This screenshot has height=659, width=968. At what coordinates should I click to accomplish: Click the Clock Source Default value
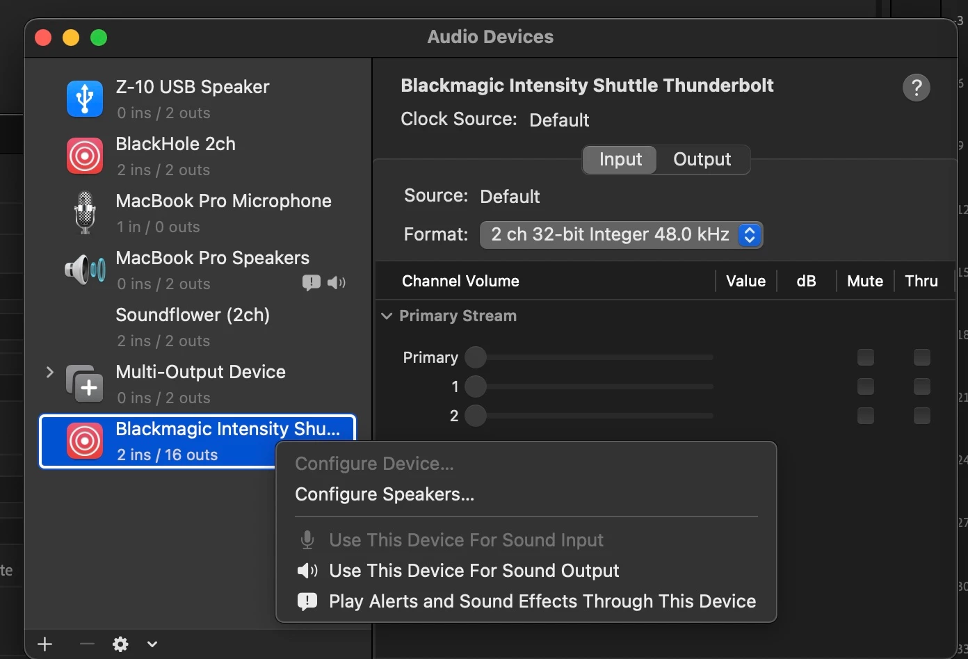point(559,120)
